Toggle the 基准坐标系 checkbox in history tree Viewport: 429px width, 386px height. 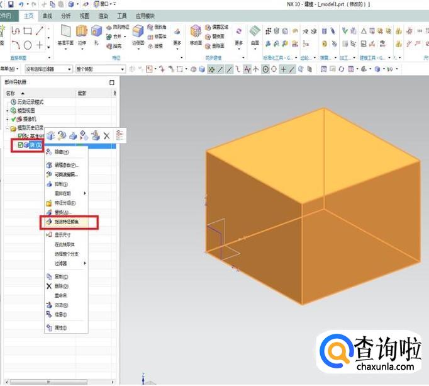click(20, 136)
